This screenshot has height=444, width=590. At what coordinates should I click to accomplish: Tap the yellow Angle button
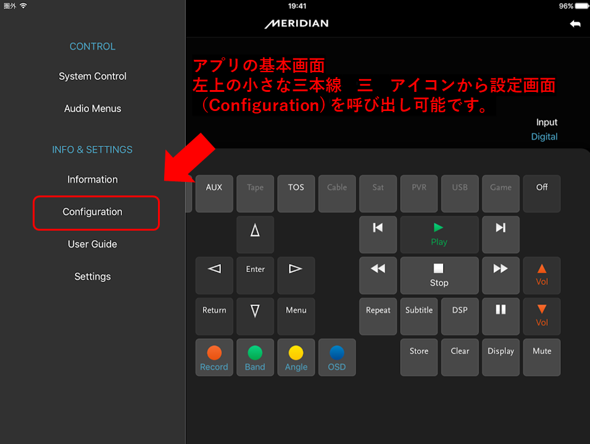pos(296,358)
